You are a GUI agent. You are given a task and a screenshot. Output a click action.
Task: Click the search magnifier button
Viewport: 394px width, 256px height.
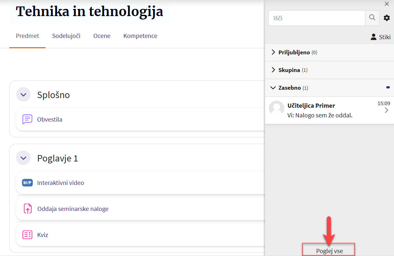[372, 18]
